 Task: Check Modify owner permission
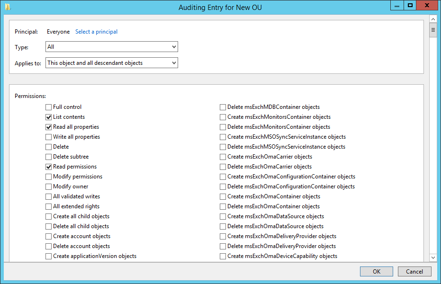click(48, 186)
